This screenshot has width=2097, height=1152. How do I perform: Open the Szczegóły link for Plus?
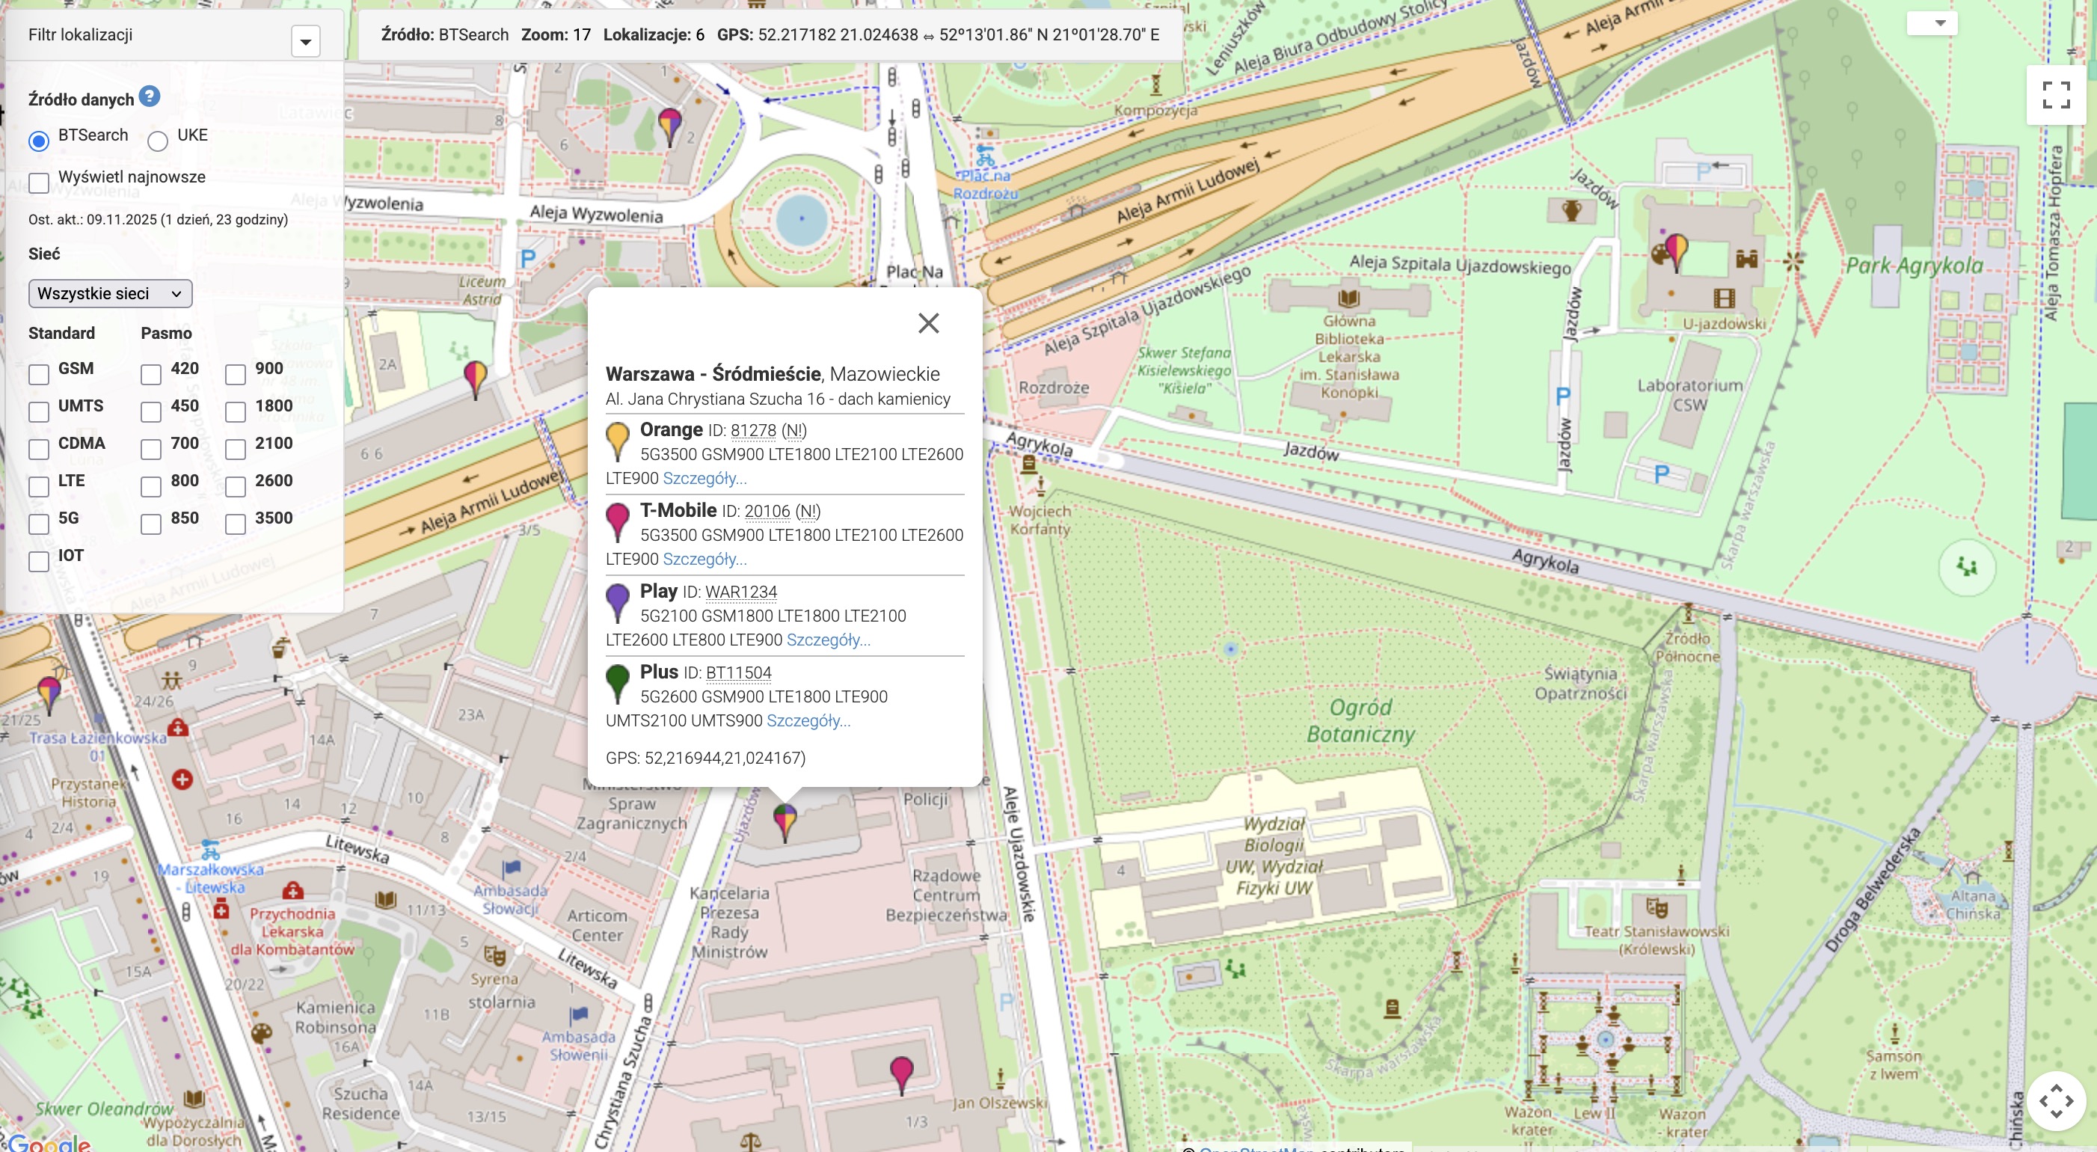tap(808, 721)
